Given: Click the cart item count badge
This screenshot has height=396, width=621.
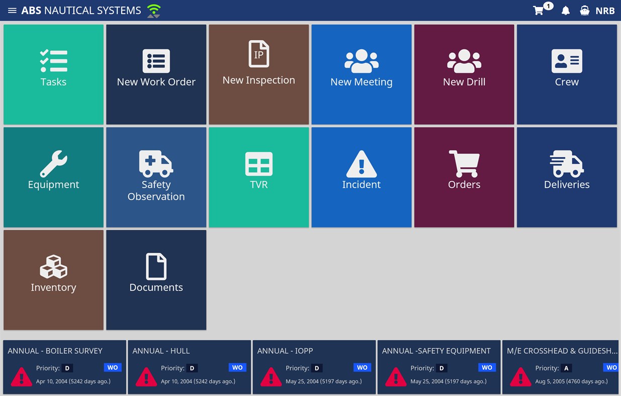Looking at the screenshot, I should click(x=548, y=6).
